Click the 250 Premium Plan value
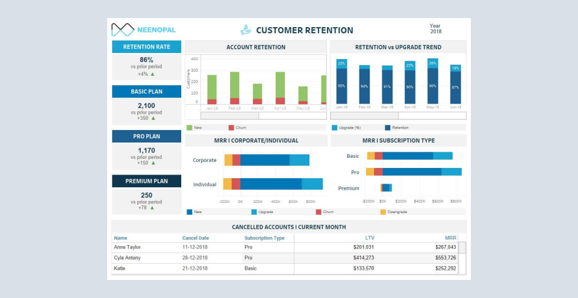The height and width of the screenshot is (298, 578). tap(146, 195)
